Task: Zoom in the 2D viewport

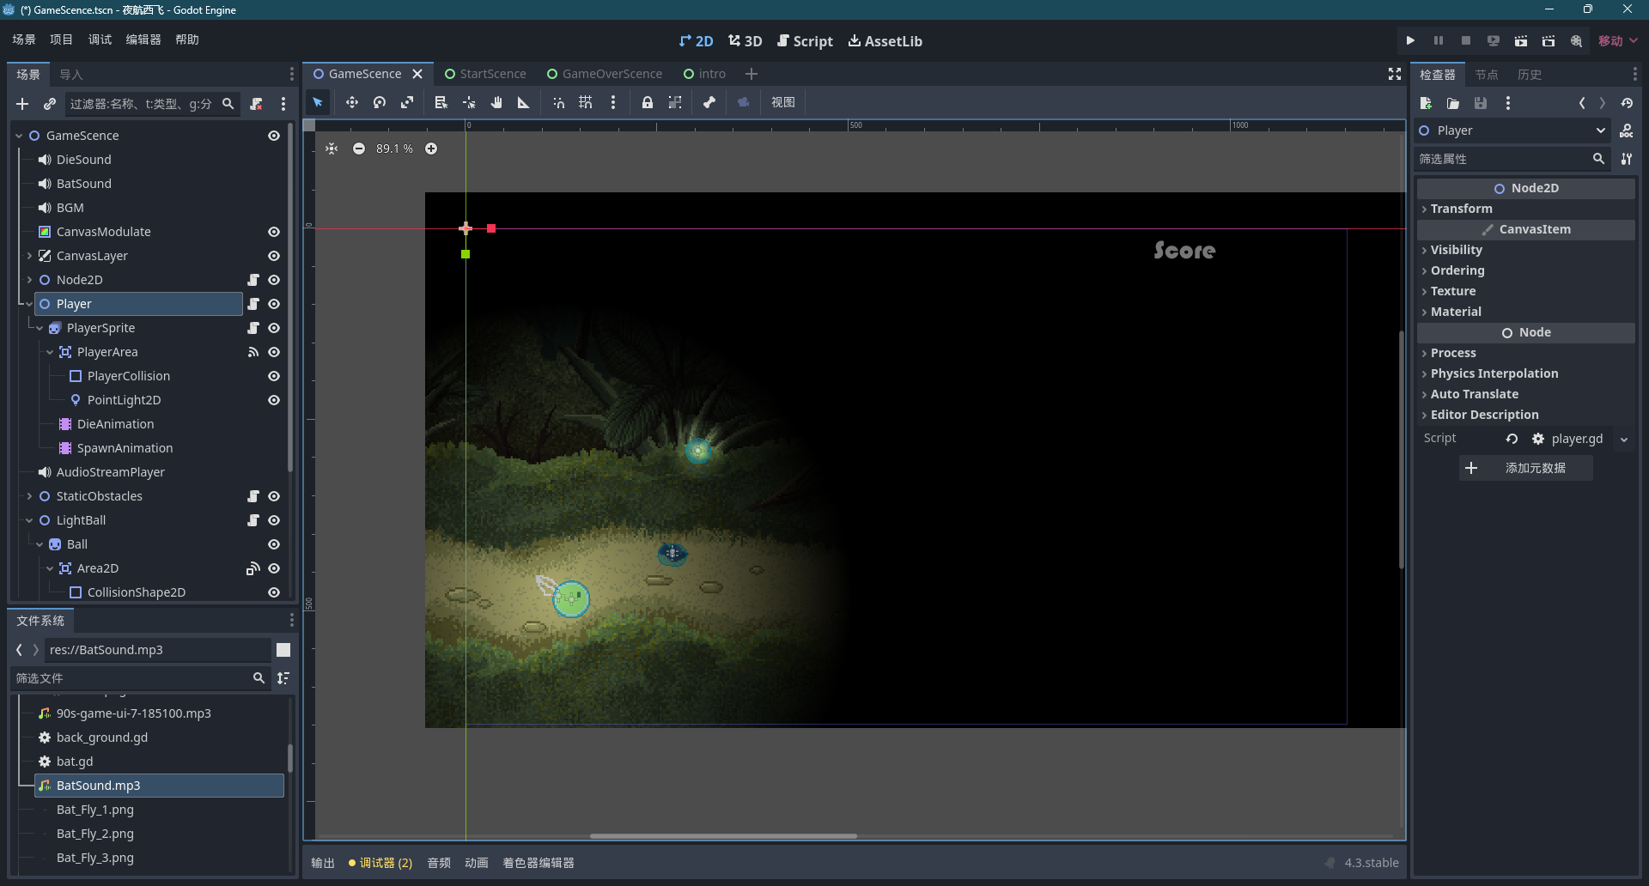Action: 431,149
